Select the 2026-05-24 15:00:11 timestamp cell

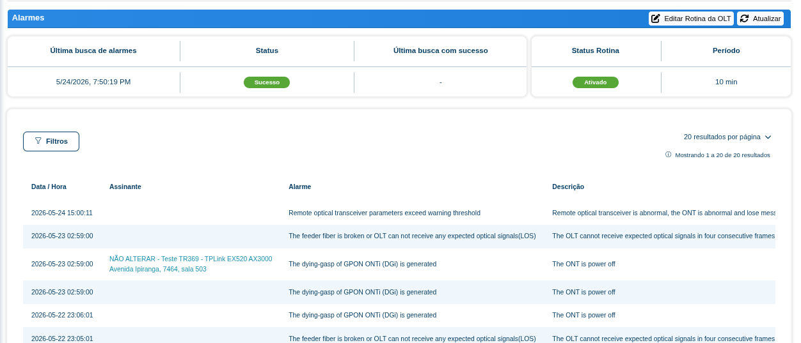[x=62, y=213]
